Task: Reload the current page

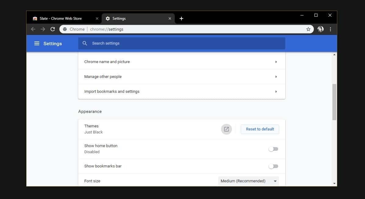Action: pyautogui.click(x=53, y=29)
